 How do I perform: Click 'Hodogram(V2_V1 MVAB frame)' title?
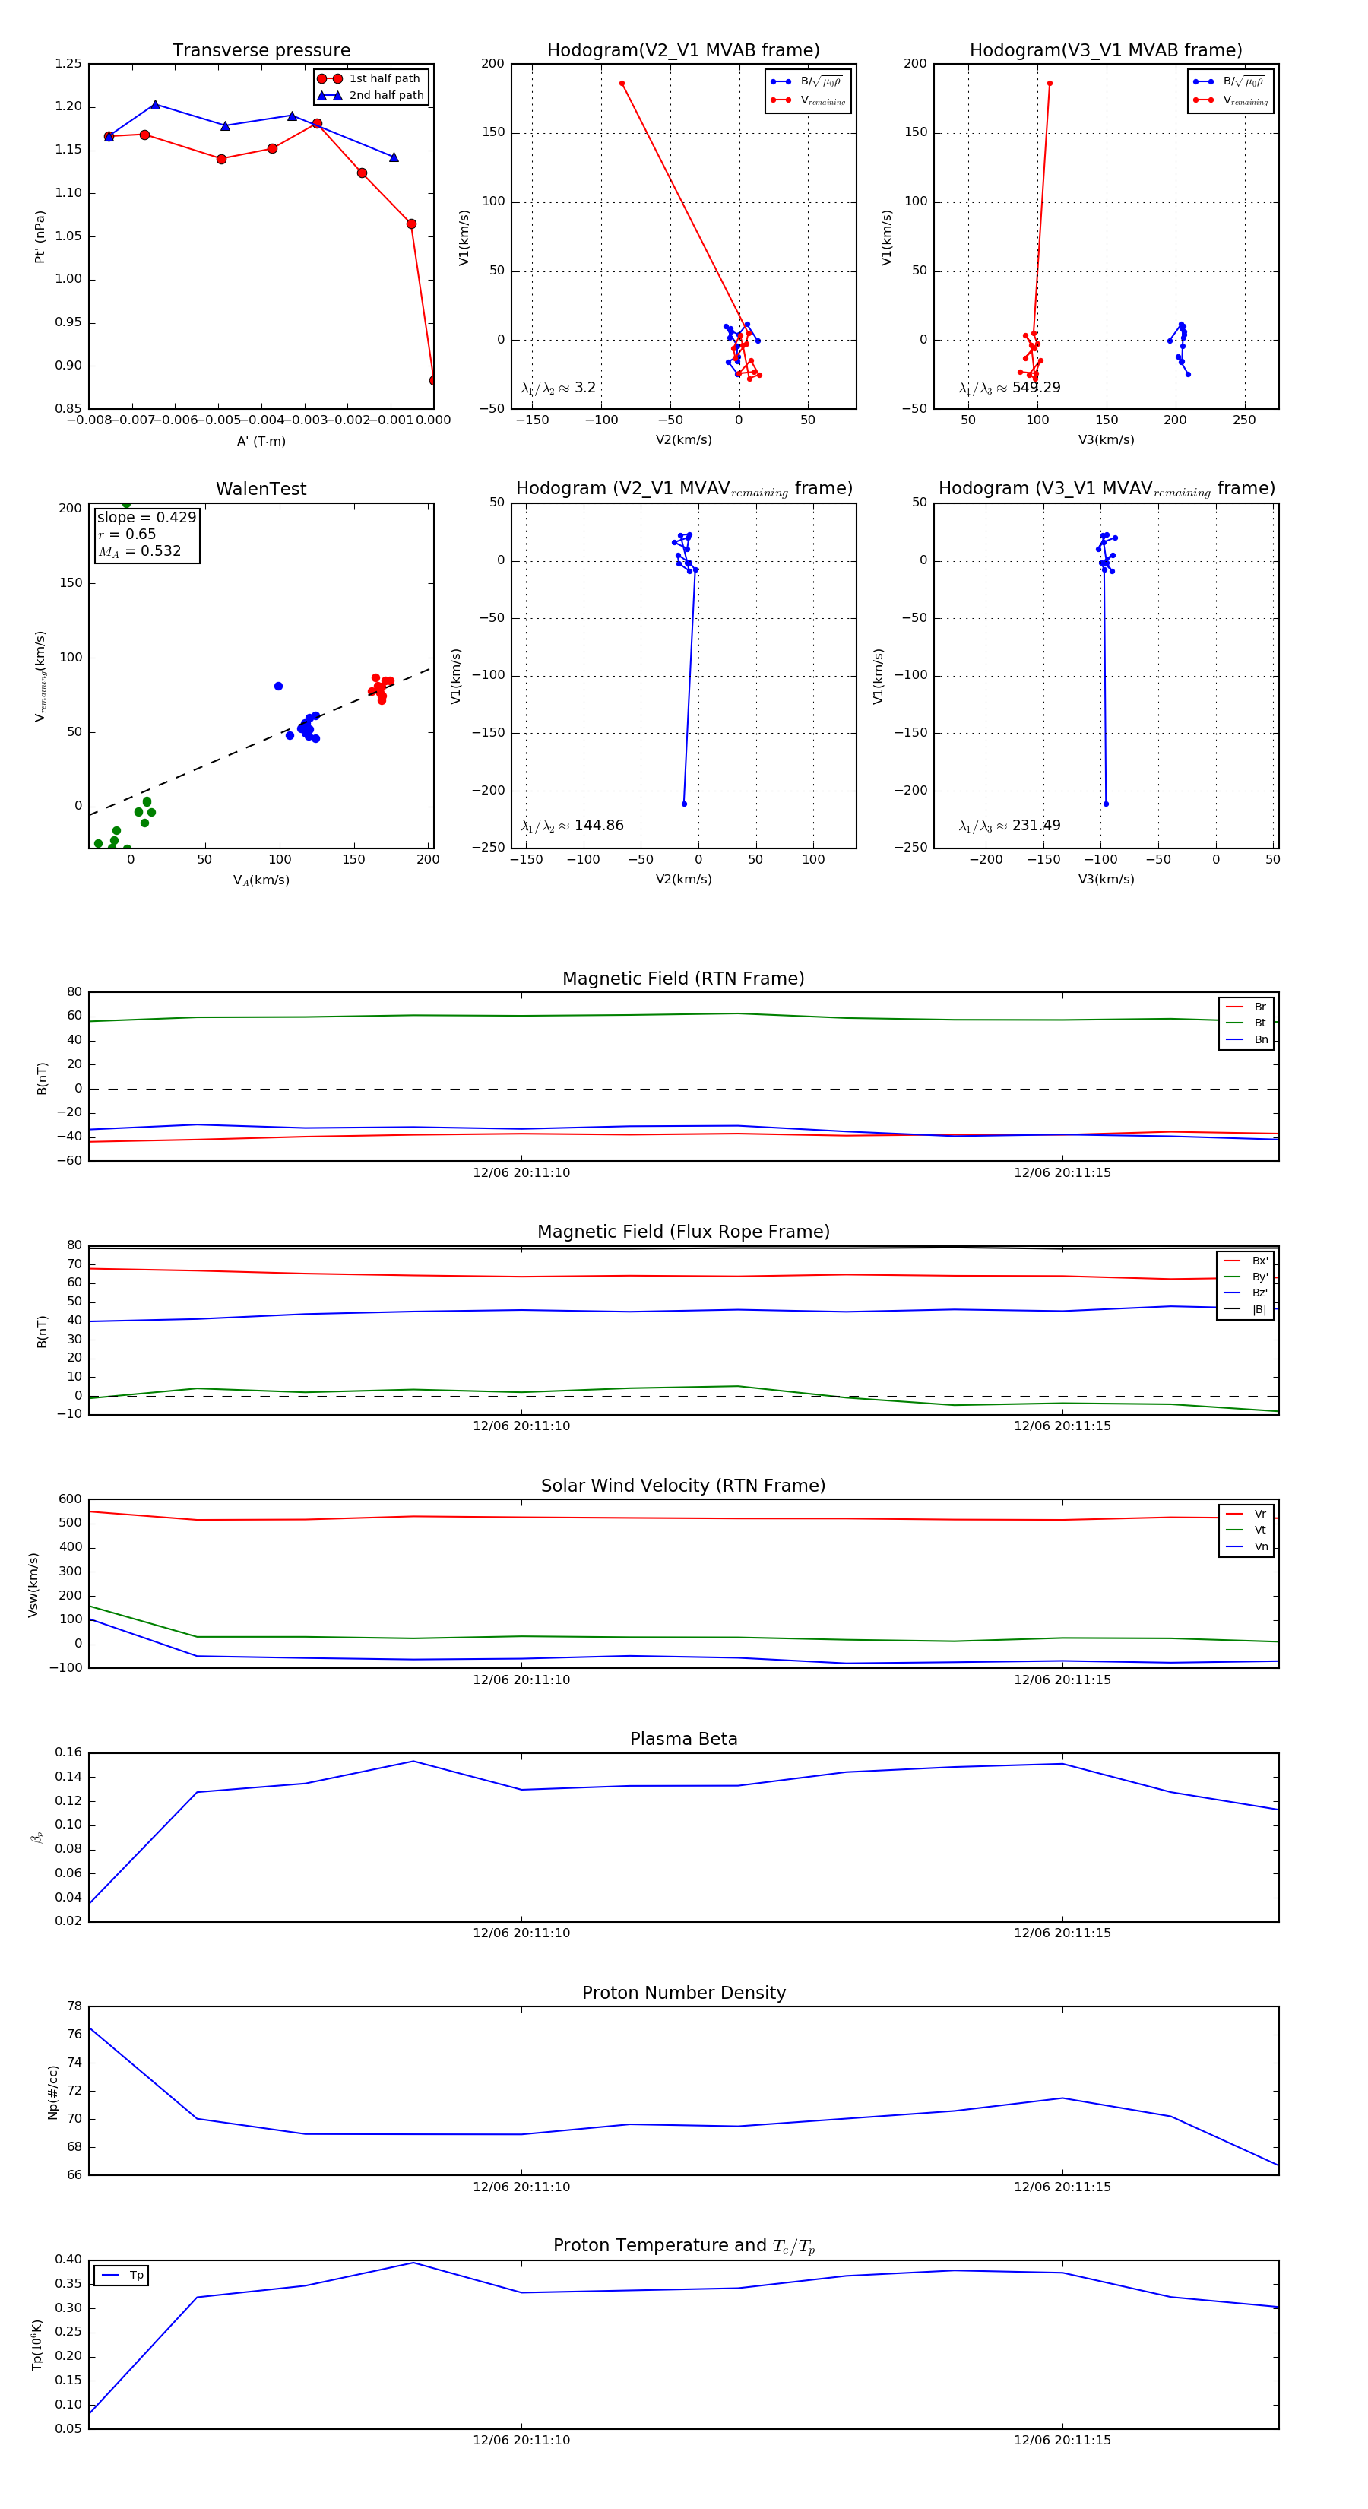click(683, 49)
